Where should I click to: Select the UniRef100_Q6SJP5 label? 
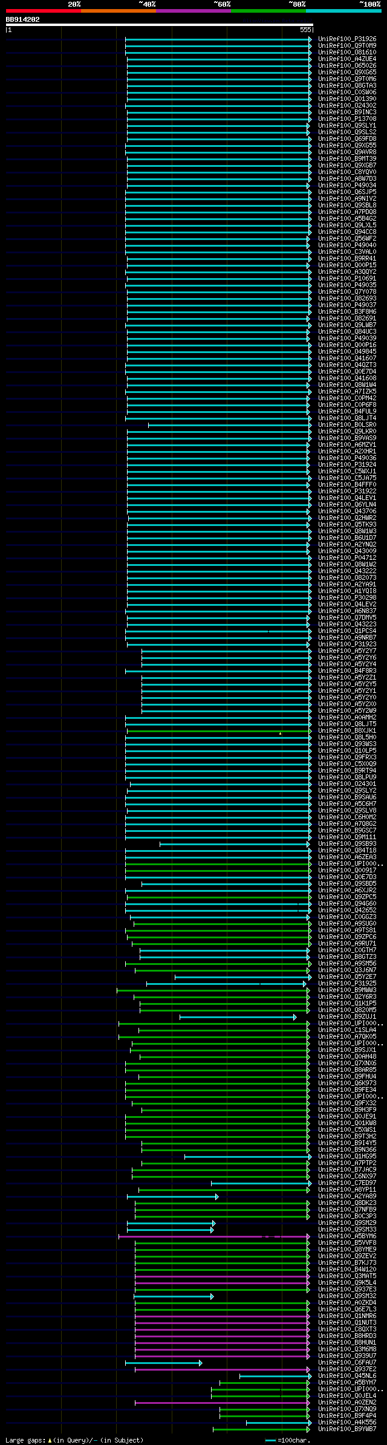coord(347,192)
